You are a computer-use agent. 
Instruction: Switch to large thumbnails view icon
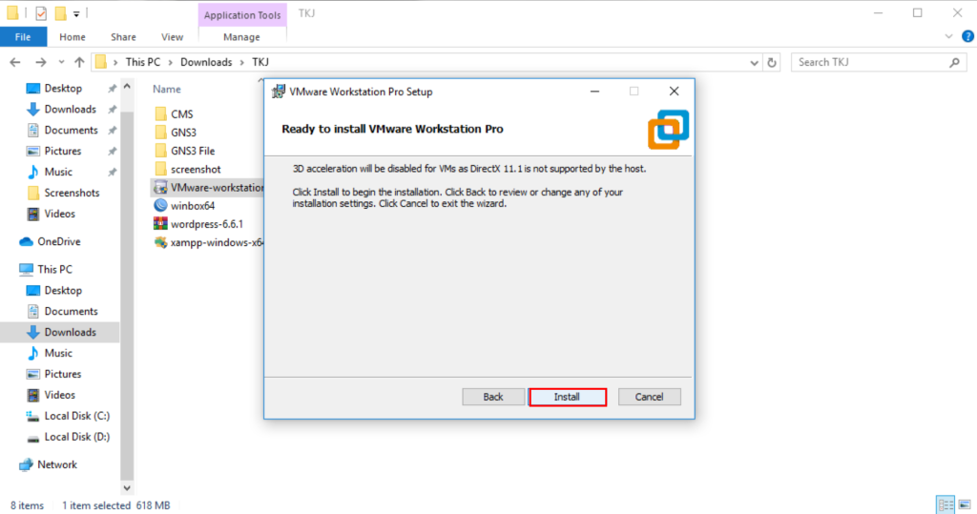(964, 504)
